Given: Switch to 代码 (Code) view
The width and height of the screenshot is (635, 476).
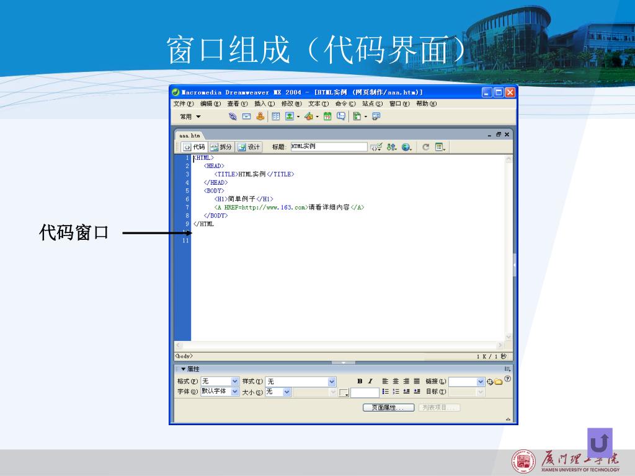Looking at the screenshot, I should tap(194, 147).
